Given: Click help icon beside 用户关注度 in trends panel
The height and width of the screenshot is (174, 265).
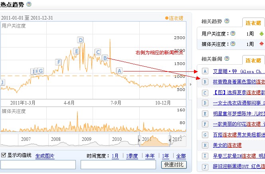Looking at the screenshot, I should tap(233, 34).
